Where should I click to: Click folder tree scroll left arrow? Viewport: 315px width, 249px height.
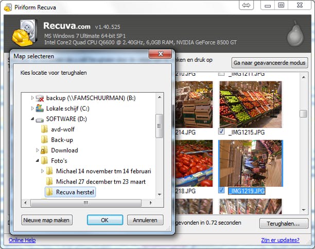pos(25,203)
